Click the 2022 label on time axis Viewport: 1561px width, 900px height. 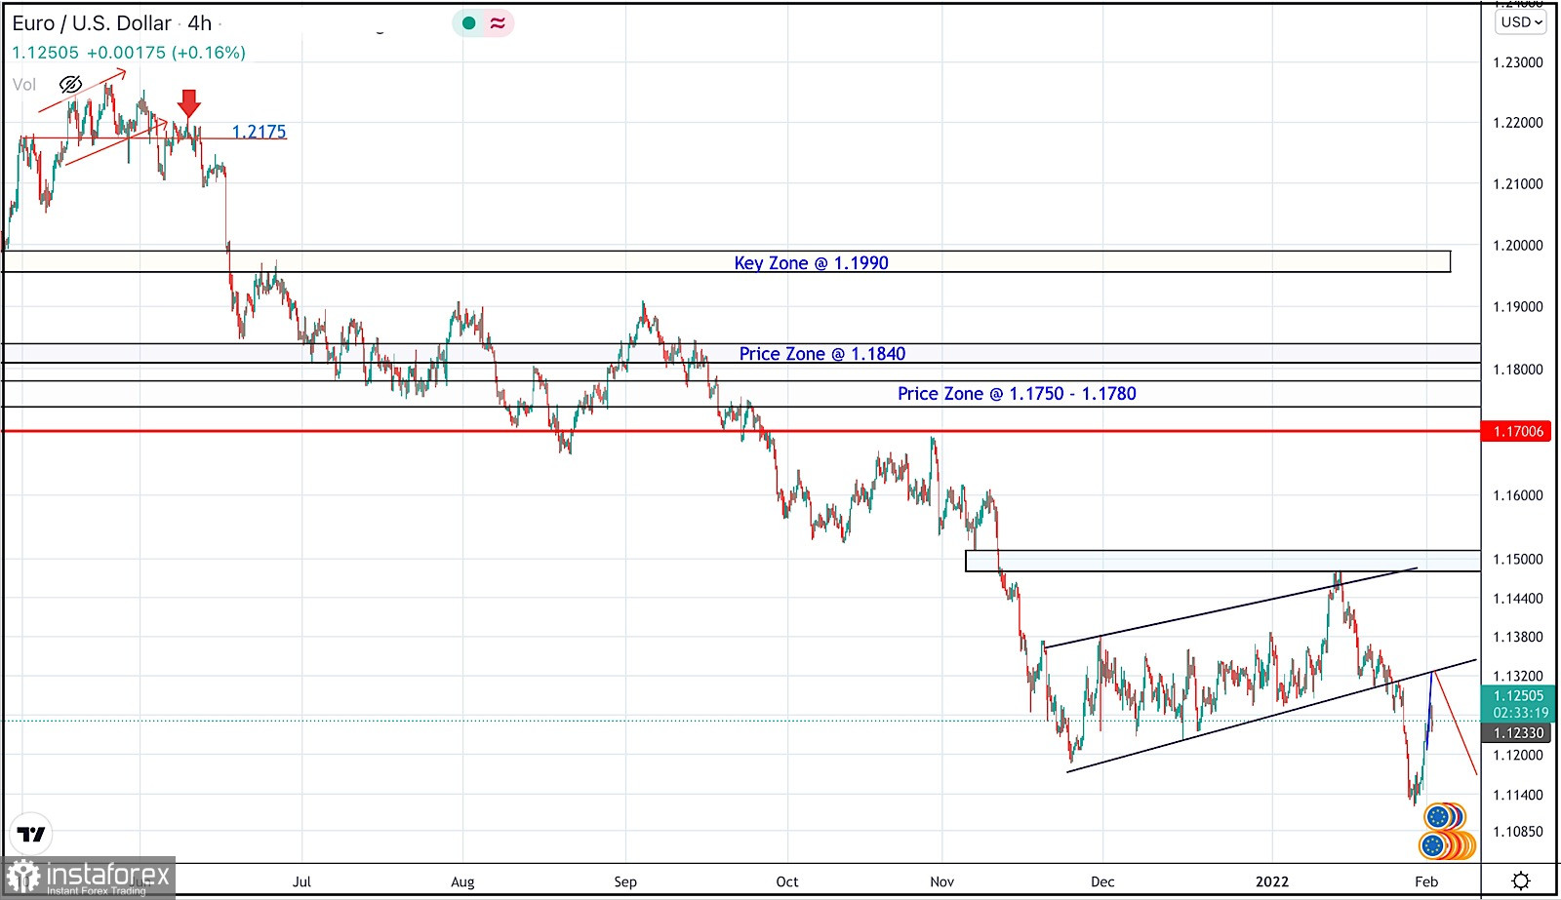(1271, 881)
